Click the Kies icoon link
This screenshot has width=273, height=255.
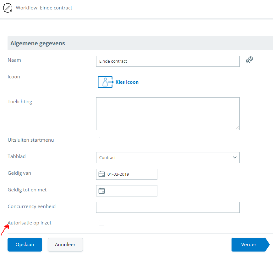[127, 82]
